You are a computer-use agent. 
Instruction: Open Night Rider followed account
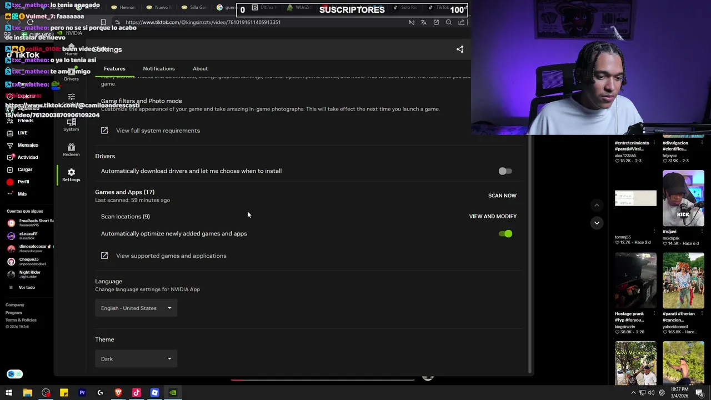click(x=24, y=274)
